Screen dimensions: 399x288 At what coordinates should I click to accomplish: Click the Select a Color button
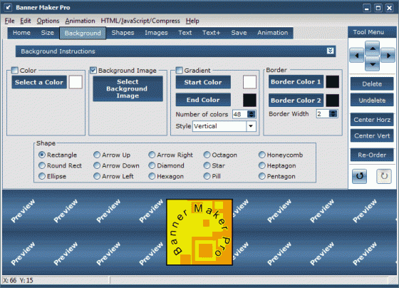tap(39, 82)
